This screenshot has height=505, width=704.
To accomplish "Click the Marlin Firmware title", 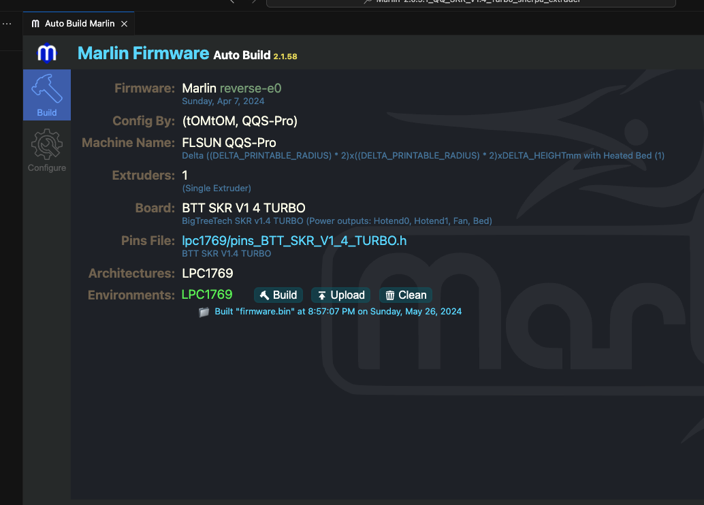I will (143, 53).
